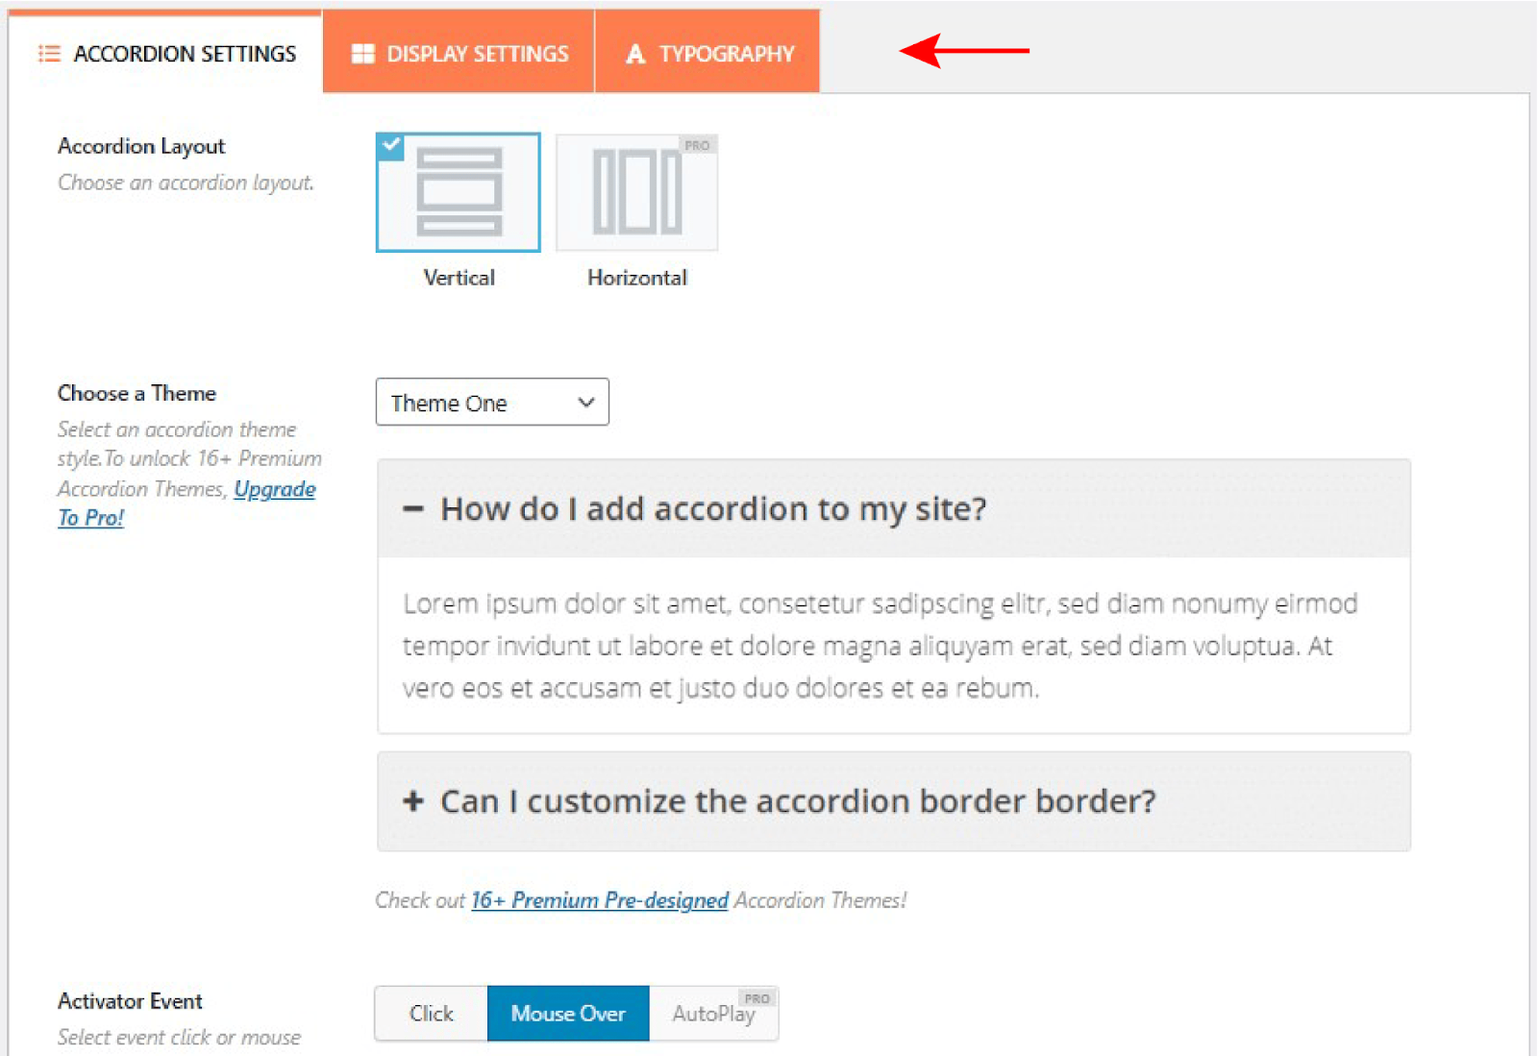Collapse 'How do I add accordion' panel
The width and height of the screenshot is (1538, 1056).
coord(894,509)
